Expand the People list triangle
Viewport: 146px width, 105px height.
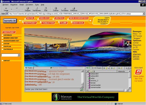tap(87, 68)
